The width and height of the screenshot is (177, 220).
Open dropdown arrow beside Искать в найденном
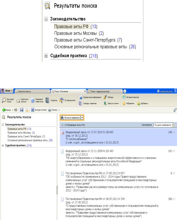tap(82, 118)
